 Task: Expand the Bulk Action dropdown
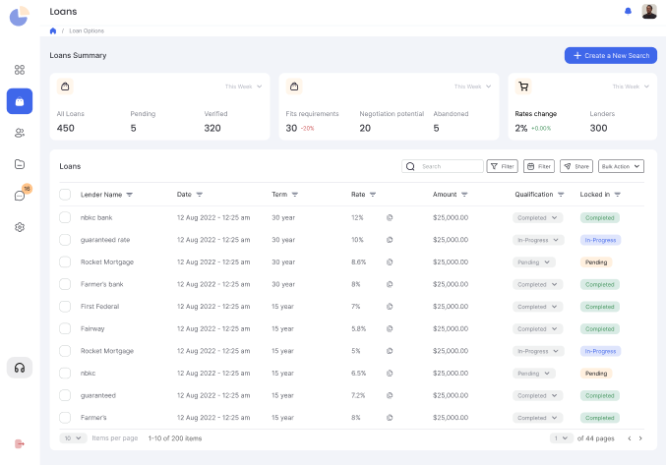point(622,166)
